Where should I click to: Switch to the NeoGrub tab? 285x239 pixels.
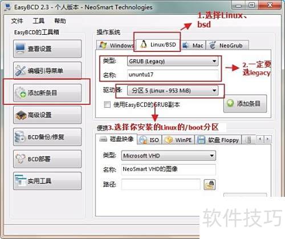click(227, 45)
